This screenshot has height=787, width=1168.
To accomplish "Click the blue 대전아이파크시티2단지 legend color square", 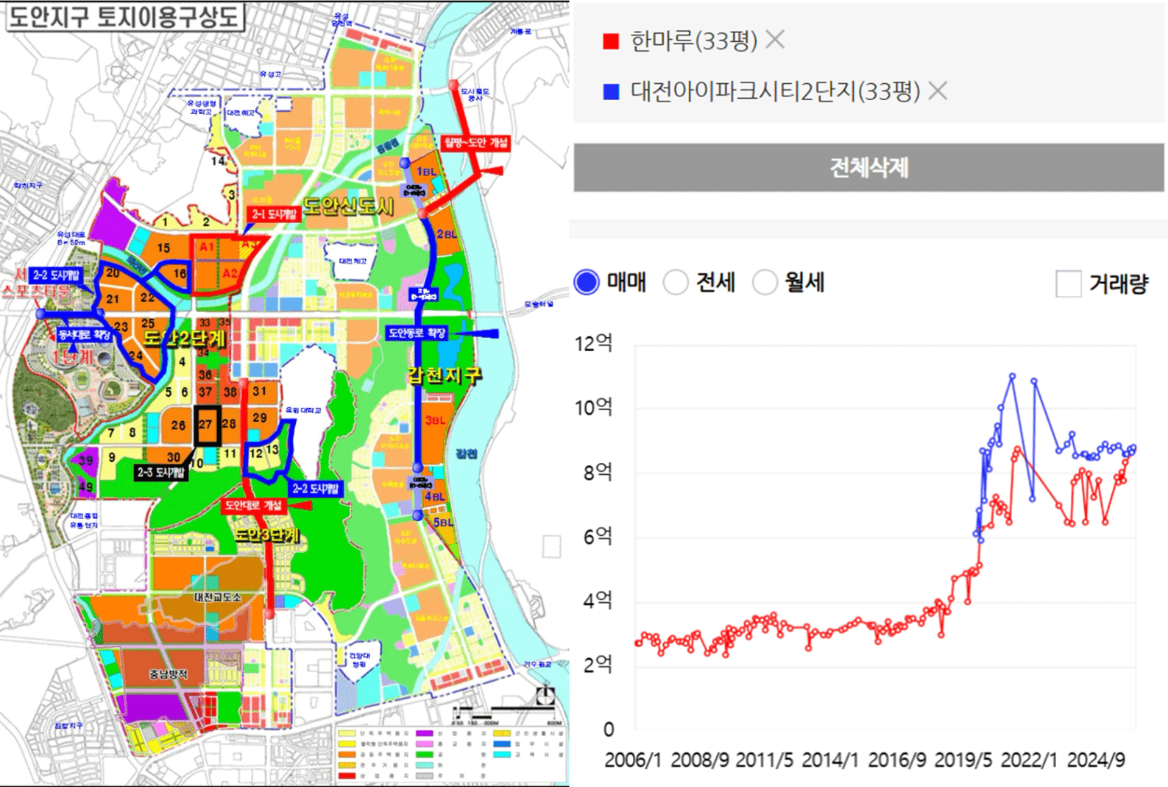I will (611, 92).
